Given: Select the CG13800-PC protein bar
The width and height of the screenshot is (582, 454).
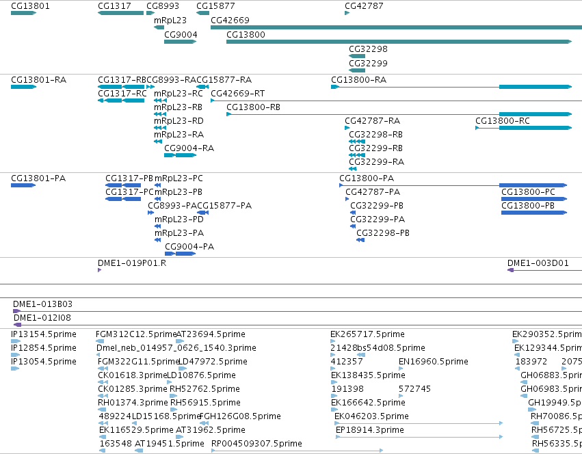Looking at the screenshot, I should pyautogui.click(x=534, y=199).
